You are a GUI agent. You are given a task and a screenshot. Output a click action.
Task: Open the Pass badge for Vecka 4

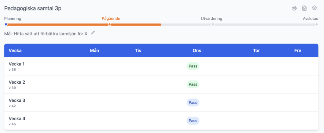[193, 121]
